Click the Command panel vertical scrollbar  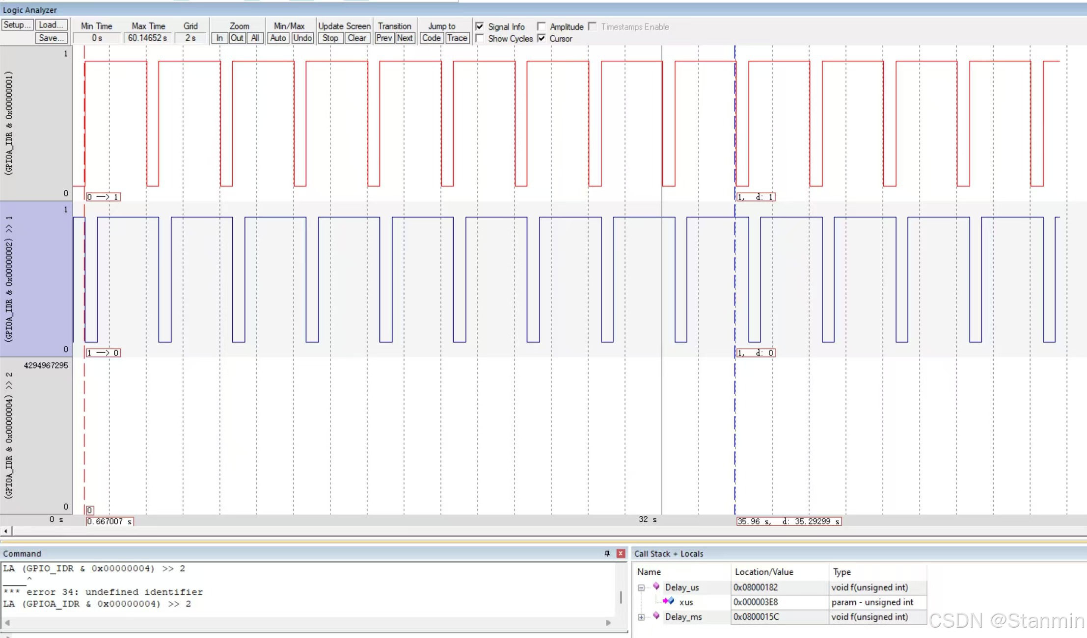[621, 596]
